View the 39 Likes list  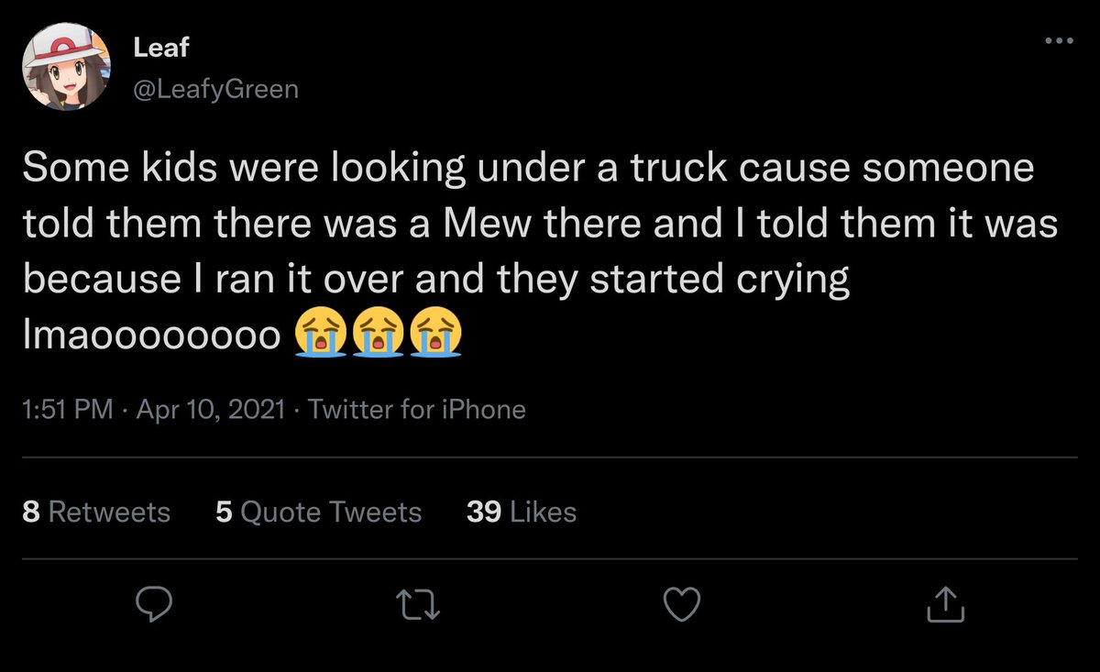pos(521,512)
